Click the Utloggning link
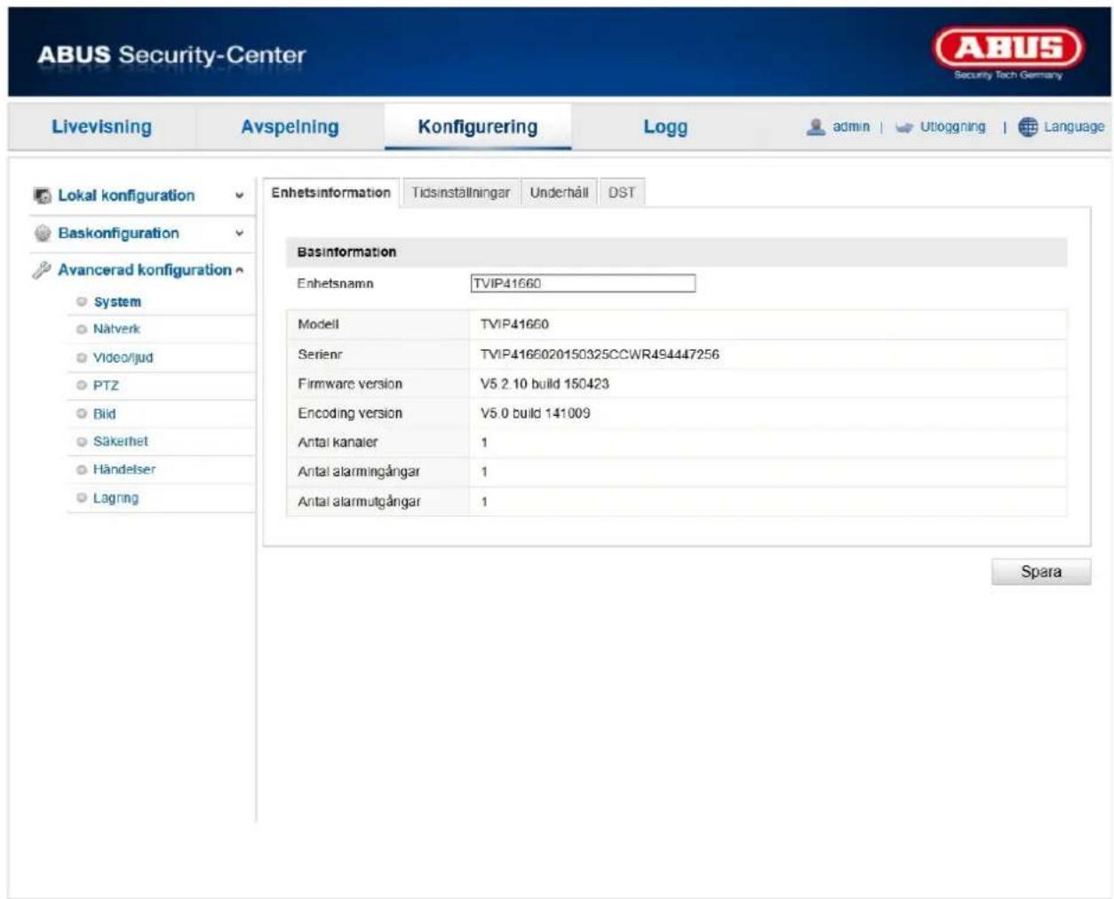The image size is (1114, 899). (952, 127)
